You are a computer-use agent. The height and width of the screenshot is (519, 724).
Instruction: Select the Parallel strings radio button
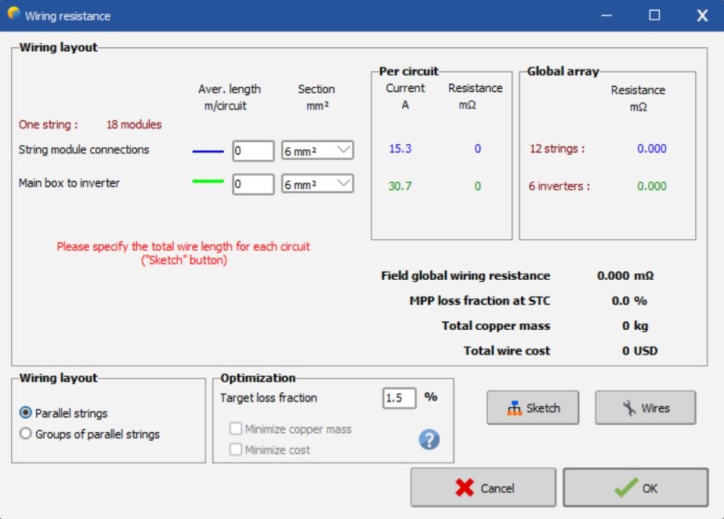[26, 413]
